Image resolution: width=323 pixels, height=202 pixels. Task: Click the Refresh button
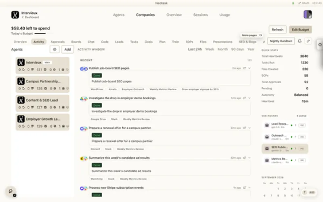(277, 29)
